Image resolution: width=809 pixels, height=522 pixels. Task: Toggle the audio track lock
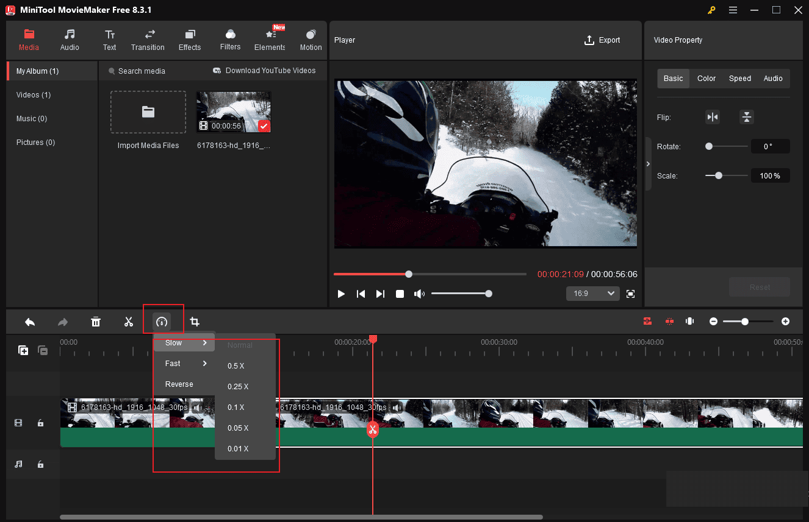(40, 464)
